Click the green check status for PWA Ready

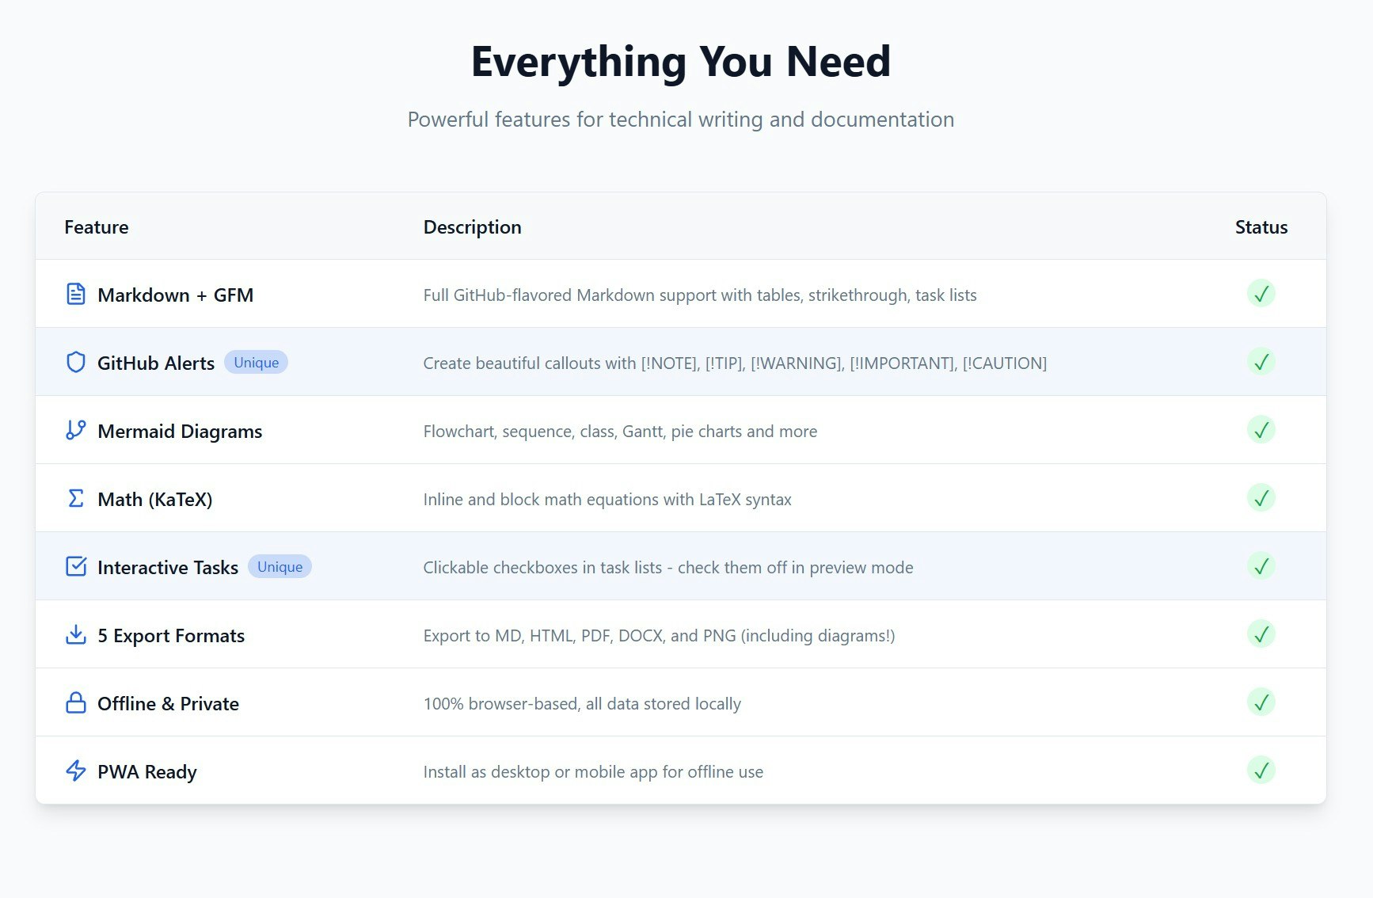click(x=1261, y=771)
